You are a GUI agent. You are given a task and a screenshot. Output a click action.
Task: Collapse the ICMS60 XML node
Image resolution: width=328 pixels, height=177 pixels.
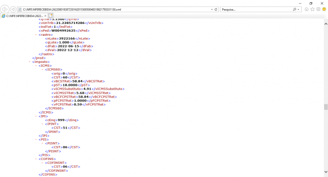pyautogui.click(x=42, y=69)
